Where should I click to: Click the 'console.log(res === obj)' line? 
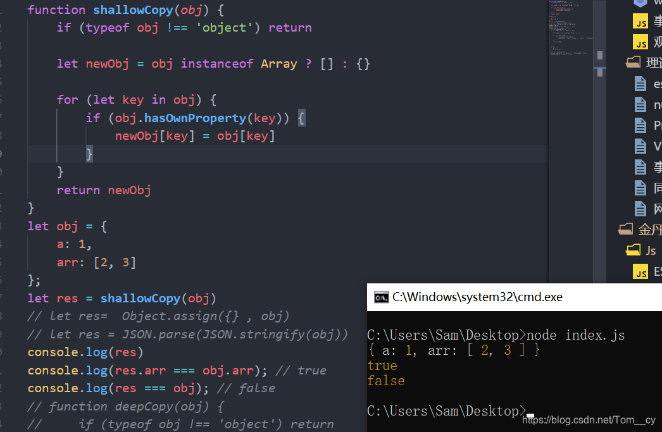(118, 388)
